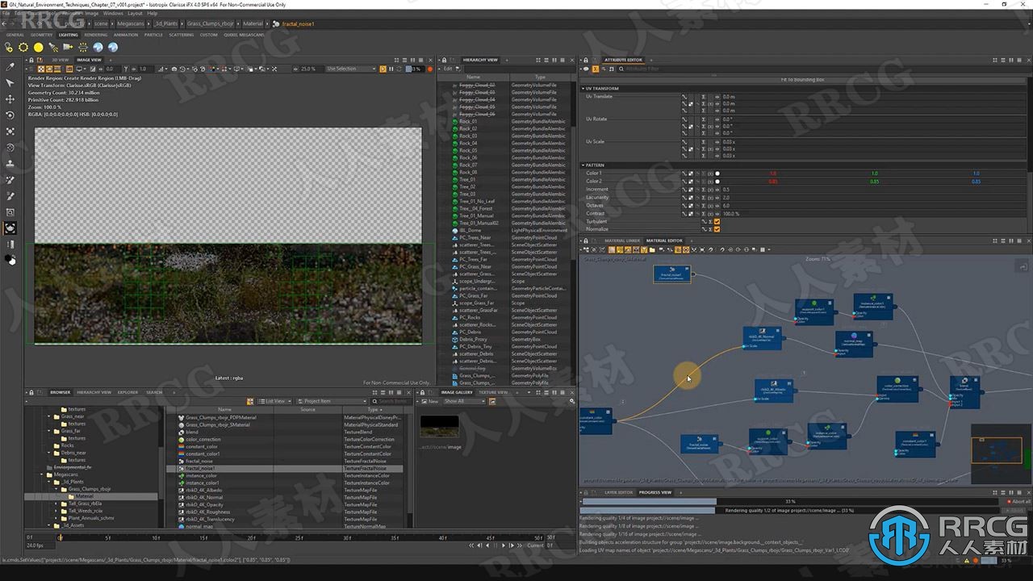Open the Help menu
Screen dimensions: 1033x581
coord(152,14)
